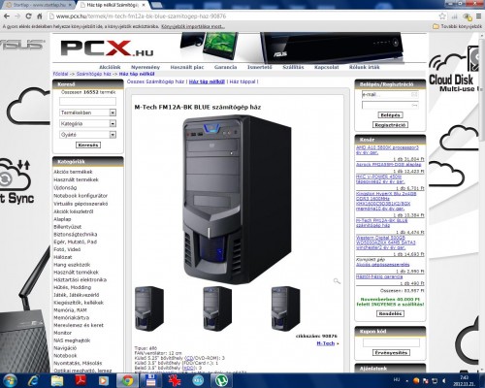Open the Kategória dropdown
Screen dimensions: 485x388
87,123
